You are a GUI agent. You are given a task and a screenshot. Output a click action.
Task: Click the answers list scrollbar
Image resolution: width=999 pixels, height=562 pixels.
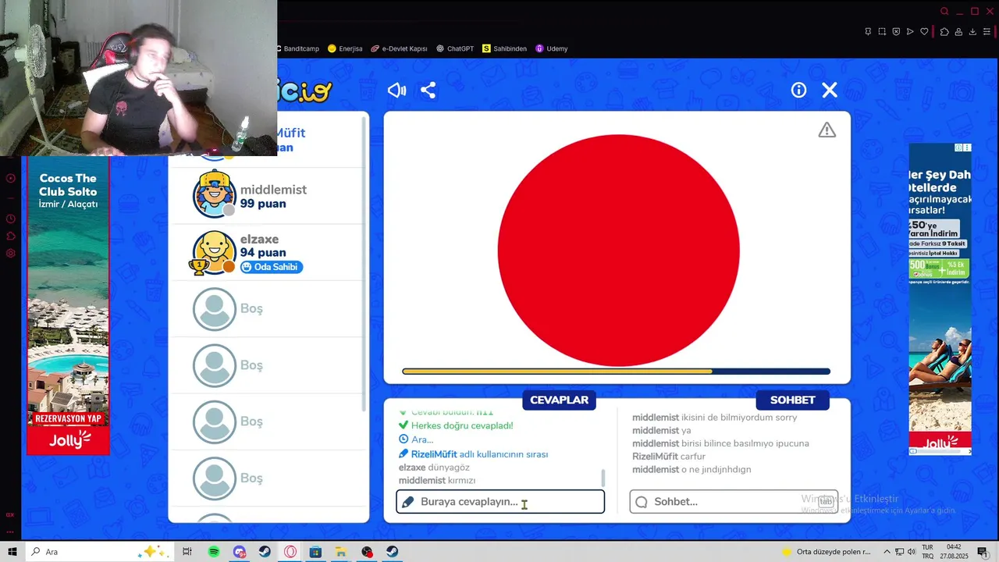[603, 477]
